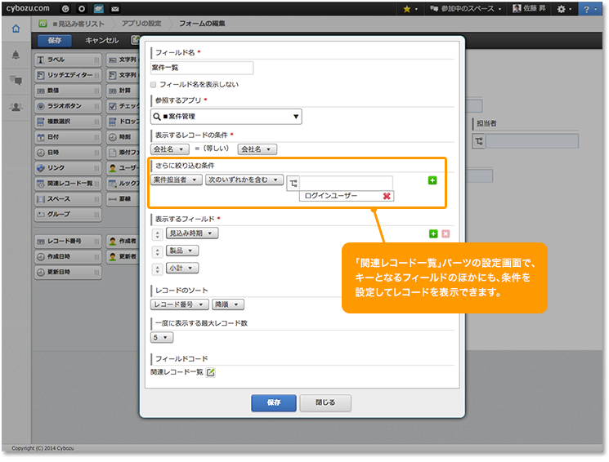Click the 閉じる button in dialog

[325, 402]
